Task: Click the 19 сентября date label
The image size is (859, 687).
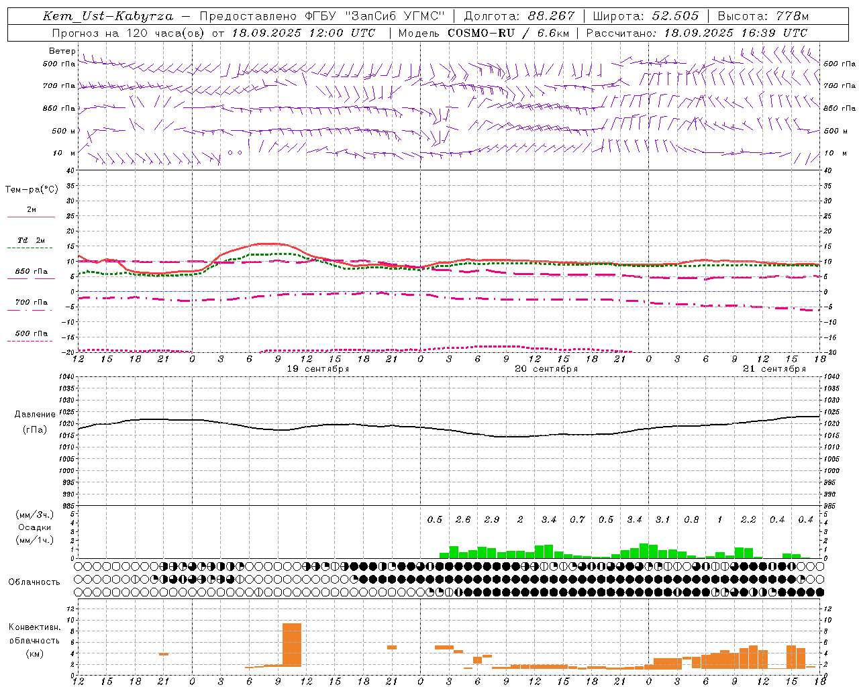Action: (318, 369)
